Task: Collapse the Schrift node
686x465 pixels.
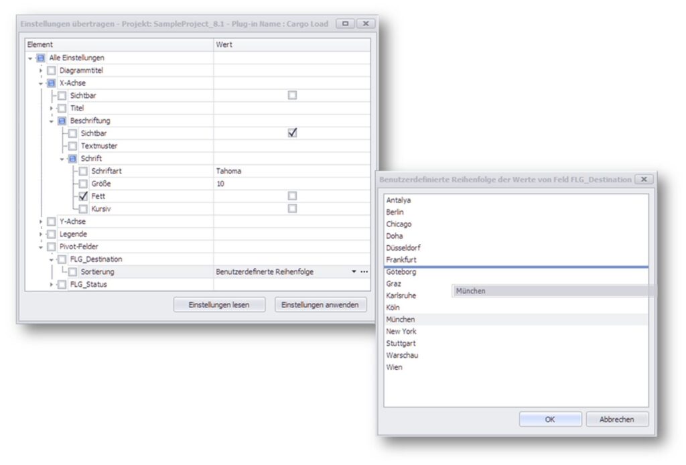Action: click(x=62, y=159)
